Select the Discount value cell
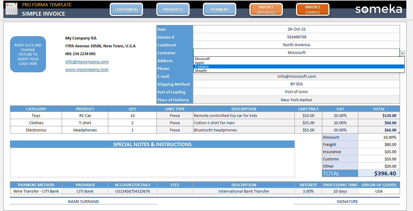This screenshot has width=413, height=211. point(379,137)
